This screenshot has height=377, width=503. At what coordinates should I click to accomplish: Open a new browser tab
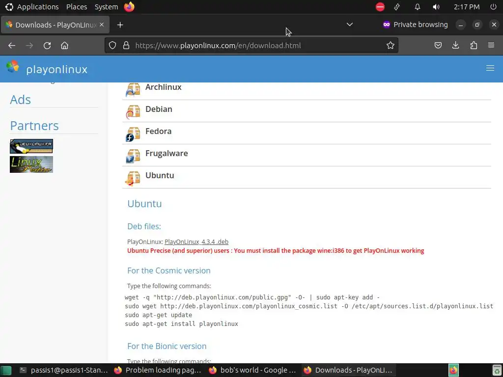pos(120,25)
